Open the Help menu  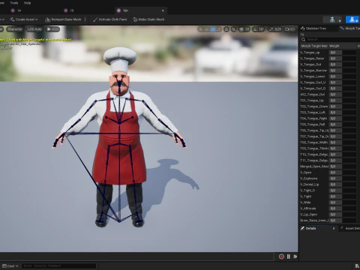click(x=27, y=3)
